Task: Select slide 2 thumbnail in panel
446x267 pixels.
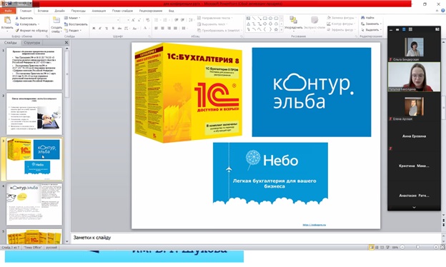Action: [34, 114]
